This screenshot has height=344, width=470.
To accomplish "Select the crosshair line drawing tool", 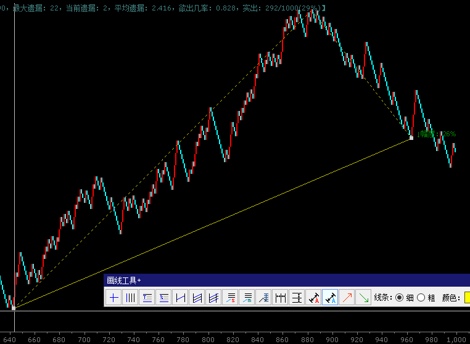I will (114, 298).
